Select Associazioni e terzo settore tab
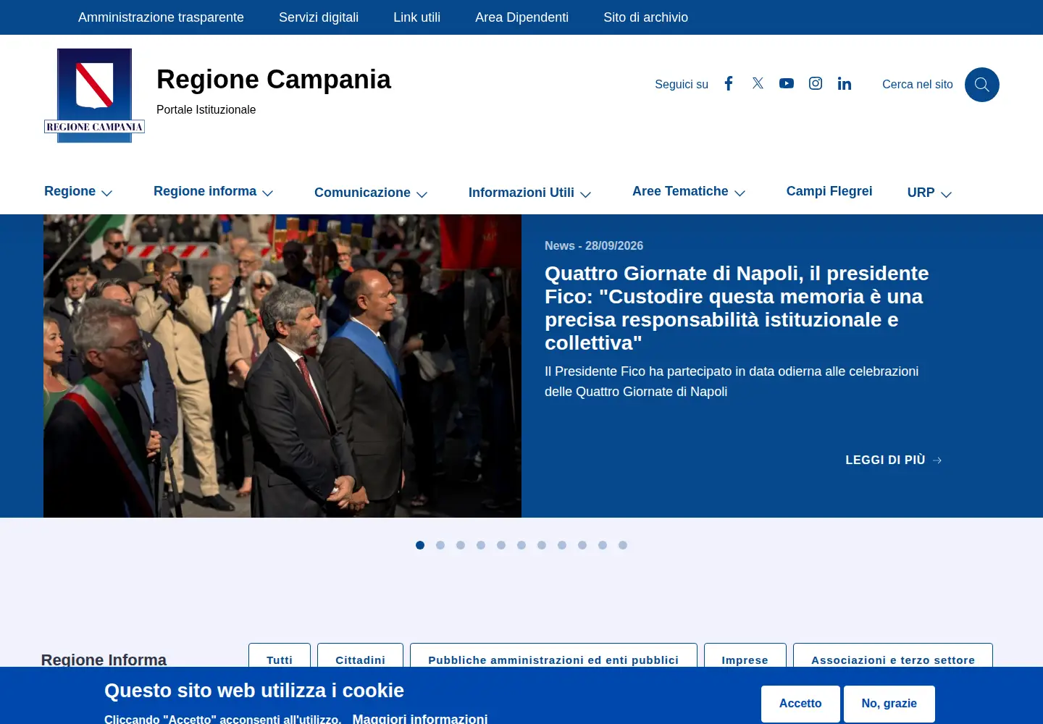 click(892, 656)
